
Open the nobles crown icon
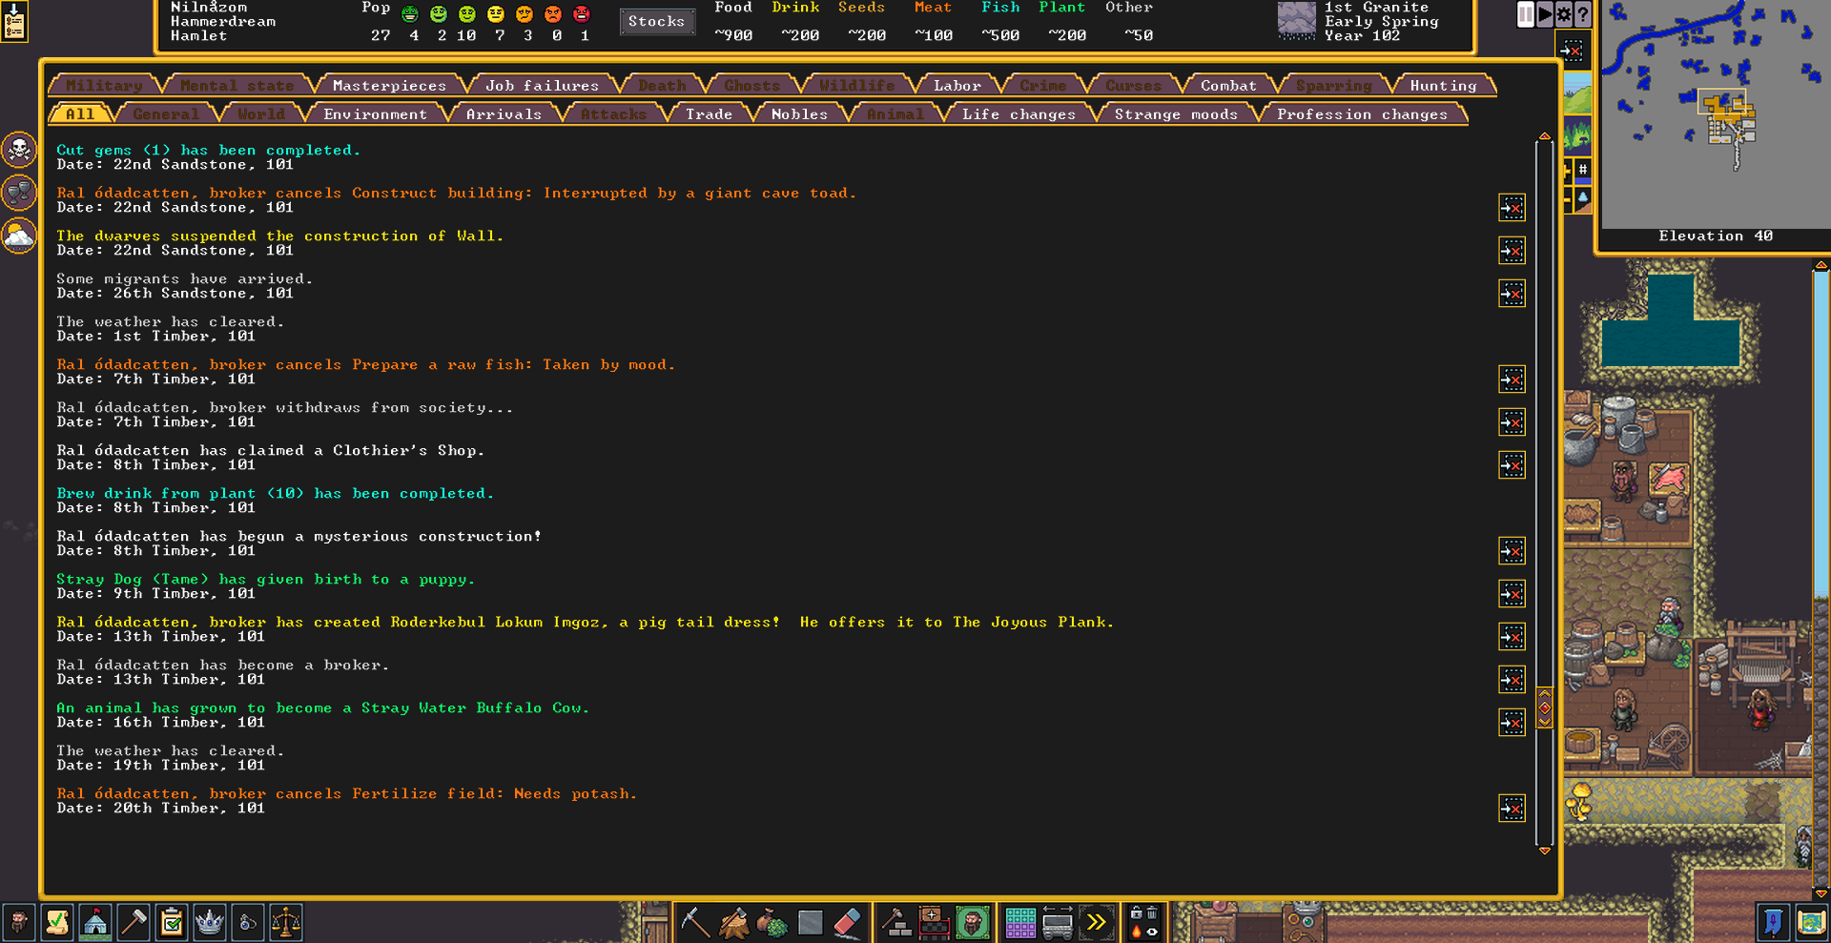pos(209,922)
